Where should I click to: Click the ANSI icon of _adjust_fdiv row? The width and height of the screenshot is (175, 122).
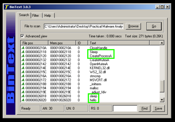pos(23,92)
